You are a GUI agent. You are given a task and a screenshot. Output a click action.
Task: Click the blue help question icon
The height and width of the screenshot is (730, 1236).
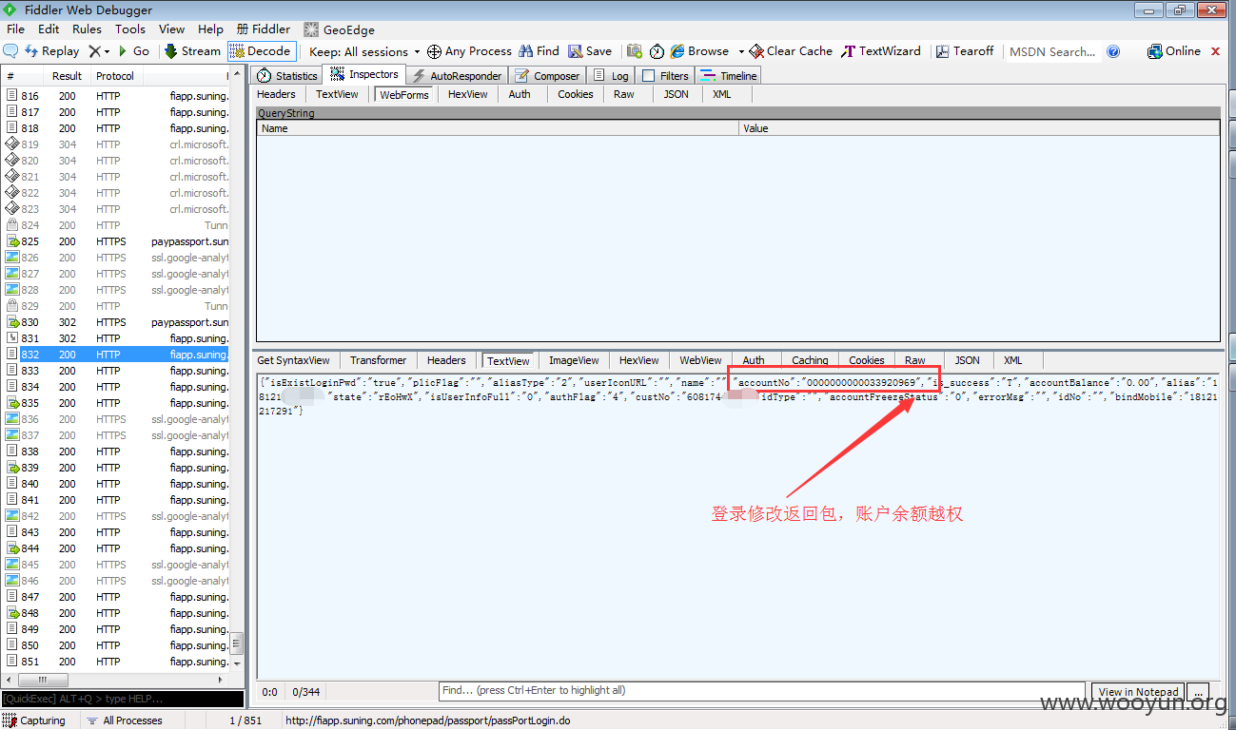(x=1113, y=51)
